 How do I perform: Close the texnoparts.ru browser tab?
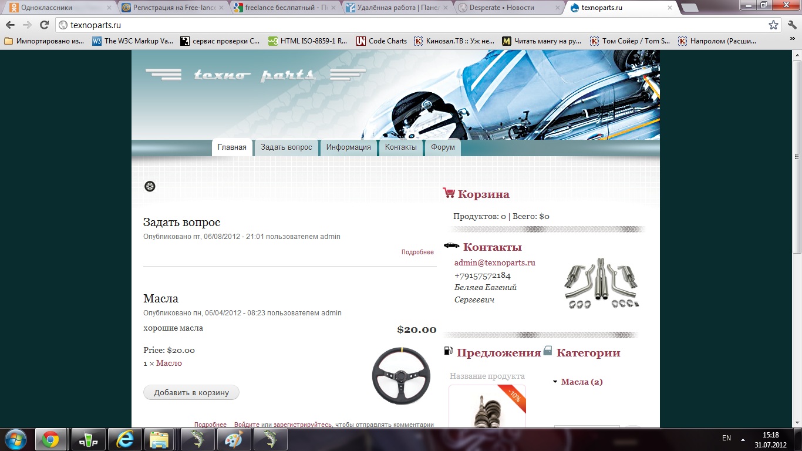[670, 8]
